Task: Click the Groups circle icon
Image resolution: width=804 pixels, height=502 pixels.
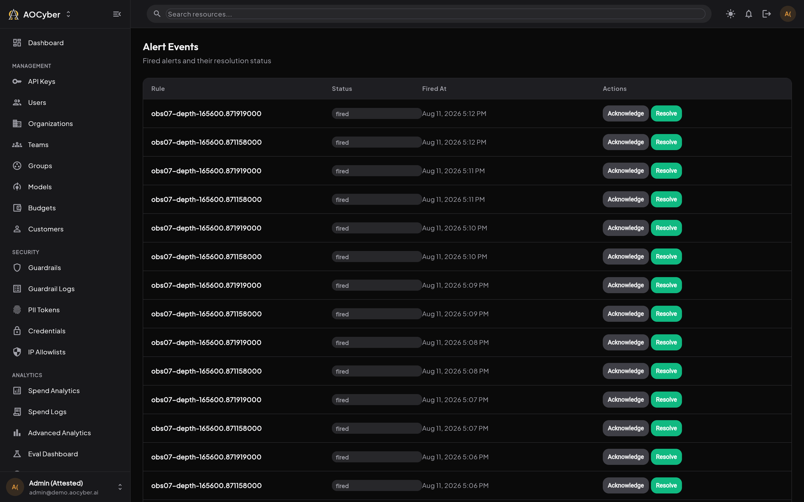Action: 17,166
